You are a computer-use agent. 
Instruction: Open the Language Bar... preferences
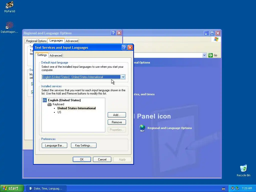(x=54, y=145)
